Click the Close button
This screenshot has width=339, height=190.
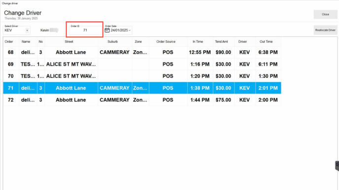point(325,14)
